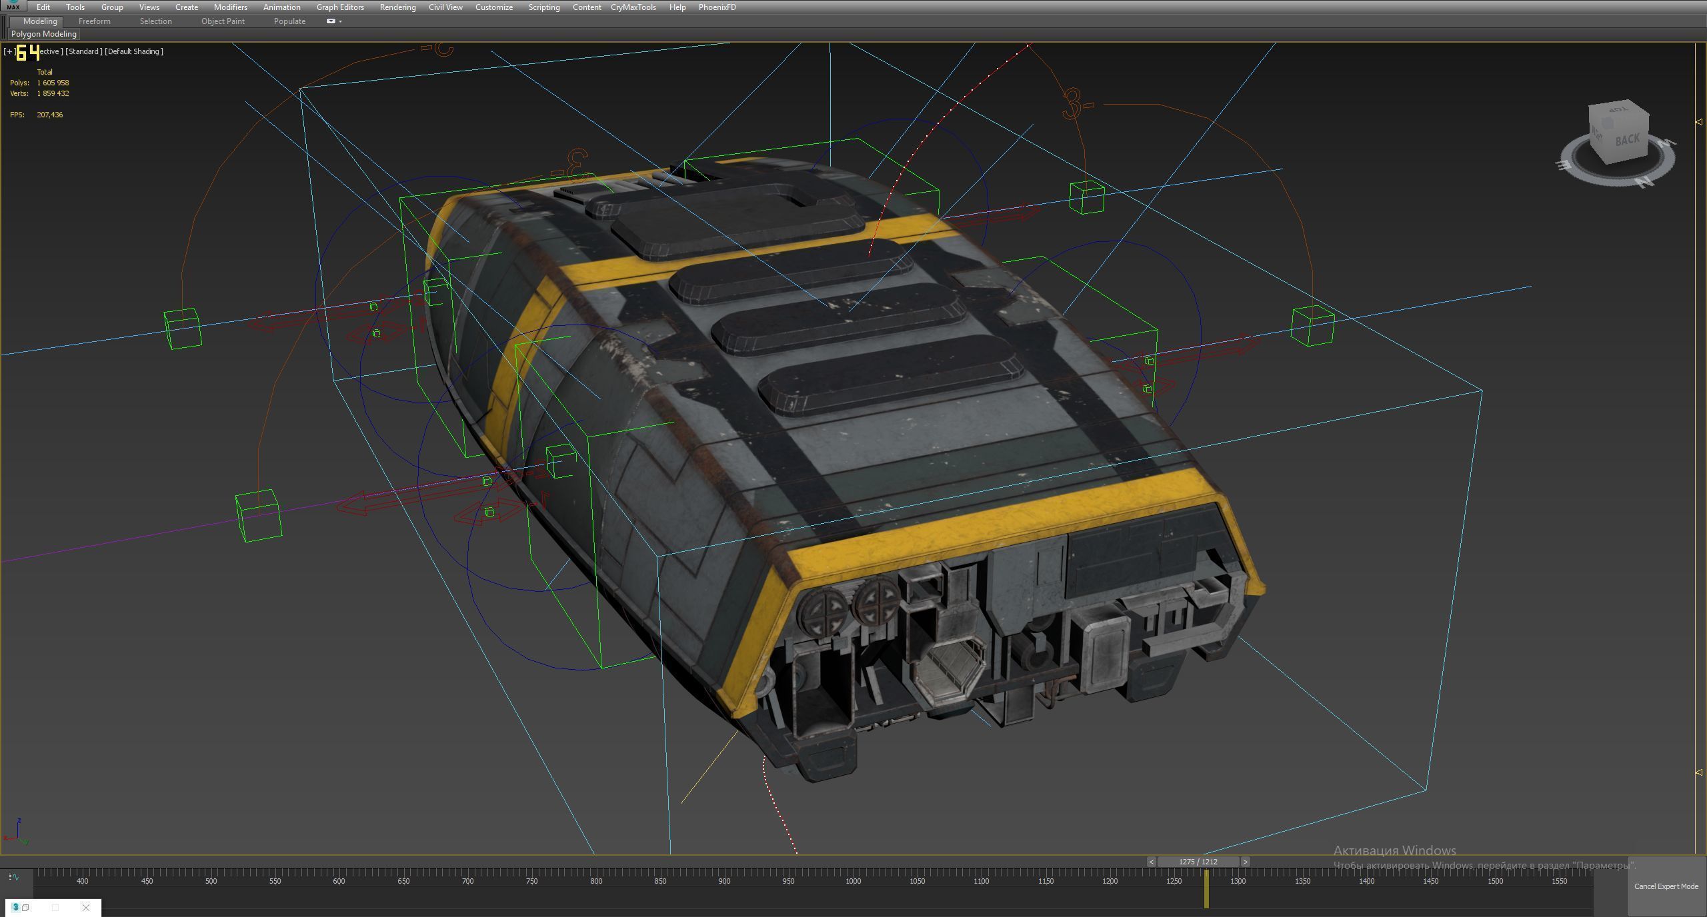Image resolution: width=1707 pixels, height=917 pixels.
Task: Switch to the Object Paint ribbon tab
Action: click(223, 21)
